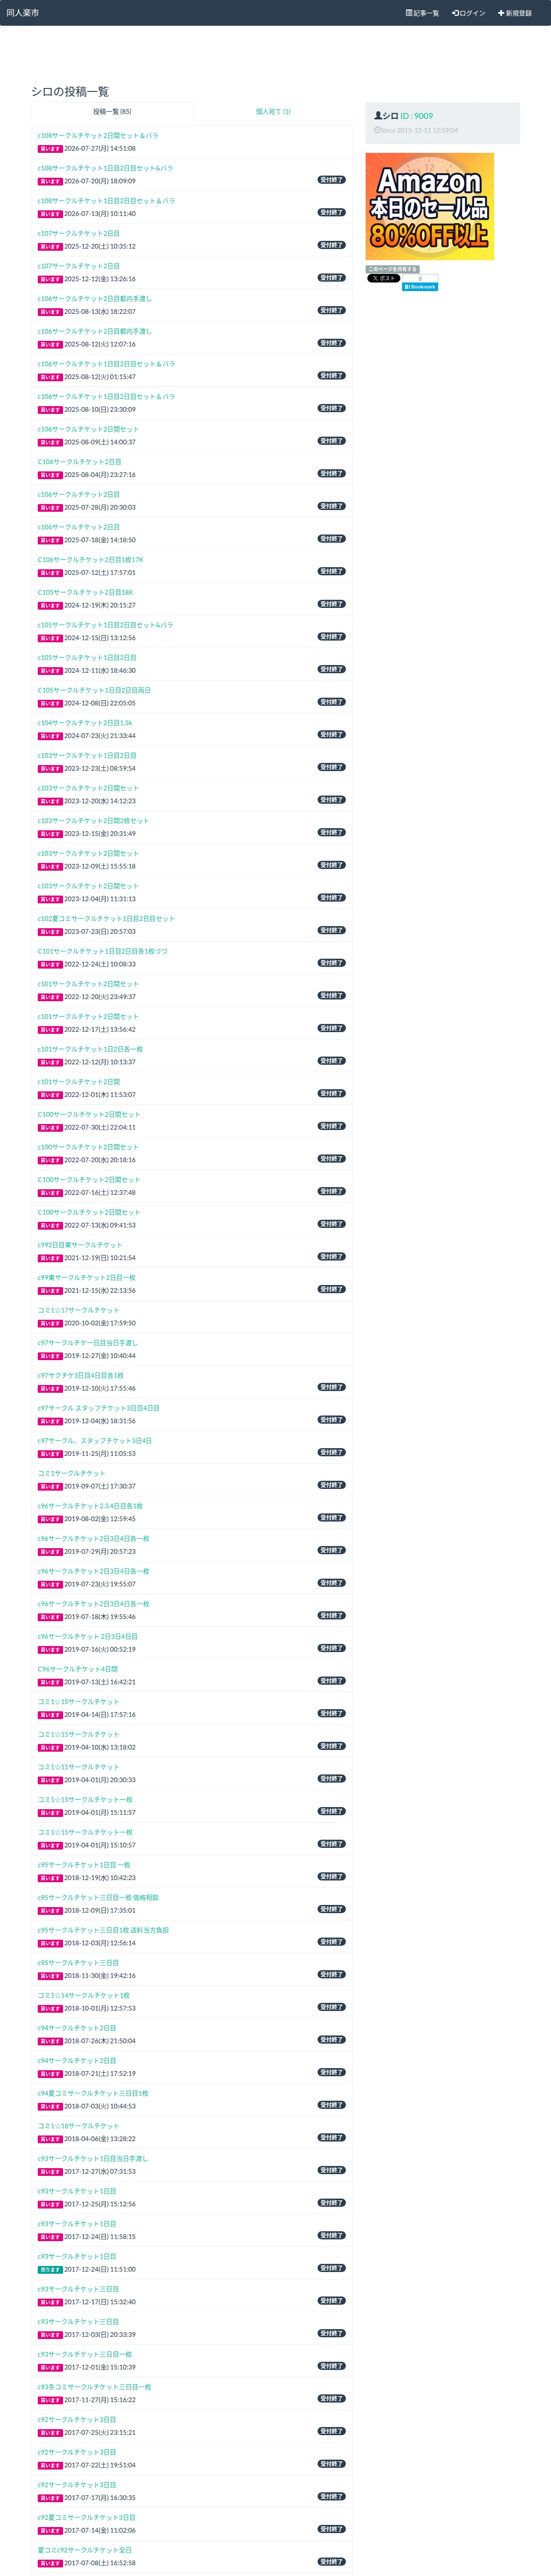The height and width of the screenshot is (2576, 551).
Task: Open c107サークルチケット2日目 post dated 2025-12-20
Action: [79, 233]
